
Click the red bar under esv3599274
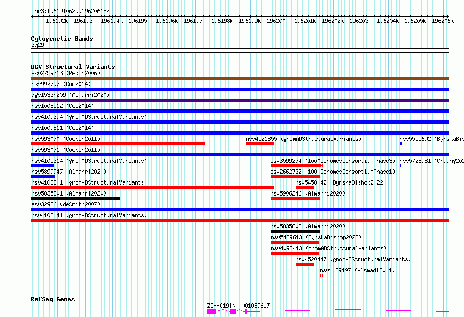296,166
